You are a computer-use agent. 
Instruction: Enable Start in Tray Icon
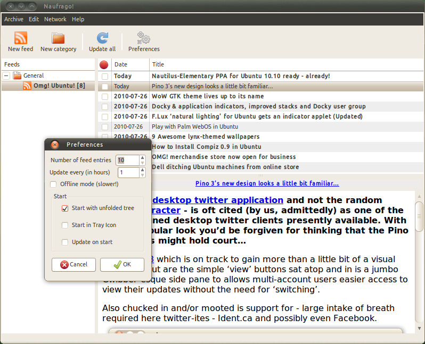coord(65,225)
